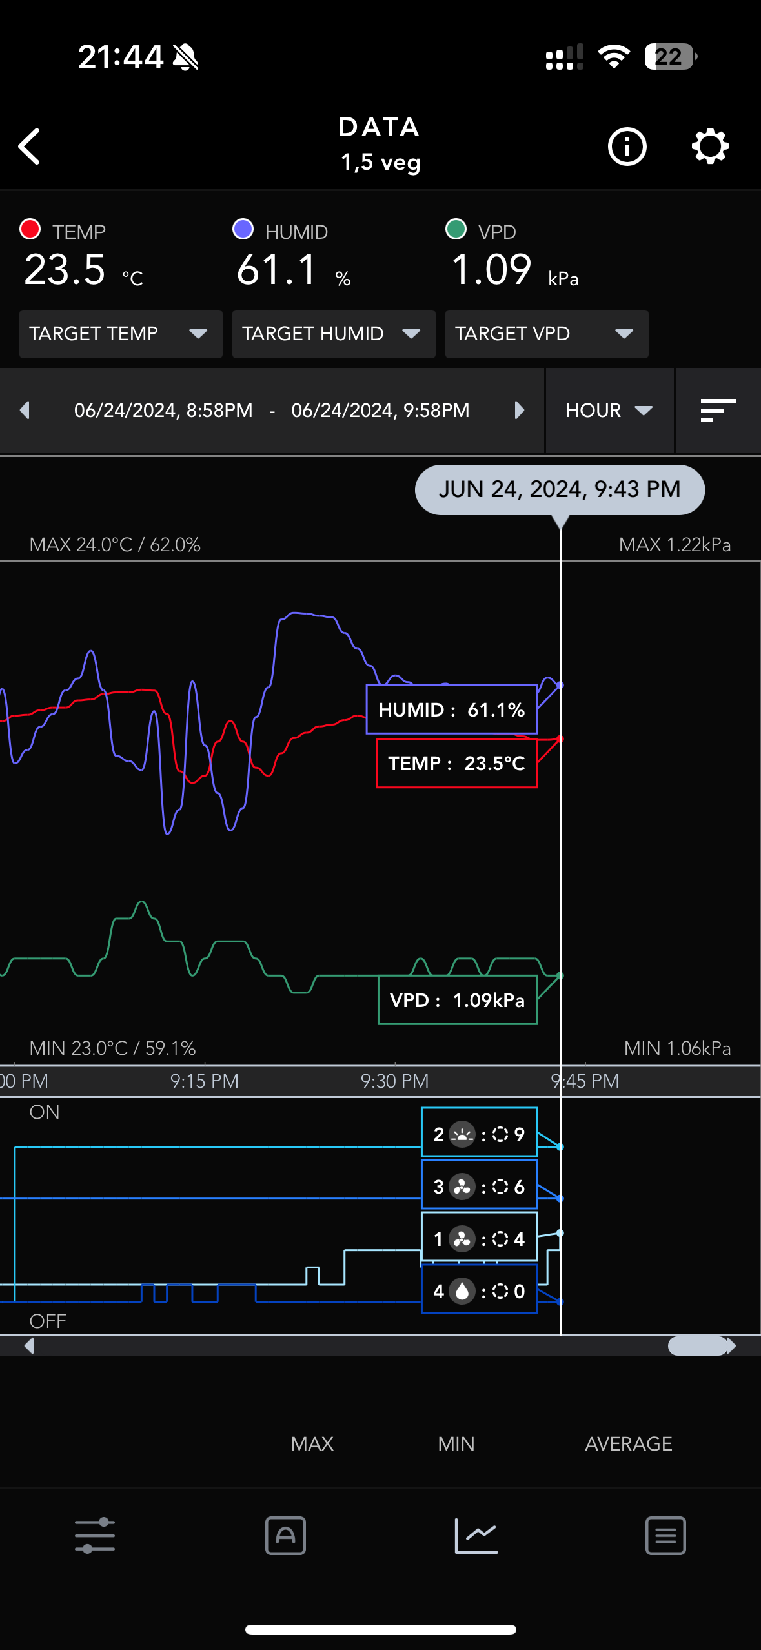Tap the MAX 24.0°C / 62.0% label
The width and height of the screenshot is (761, 1650).
[115, 544]
